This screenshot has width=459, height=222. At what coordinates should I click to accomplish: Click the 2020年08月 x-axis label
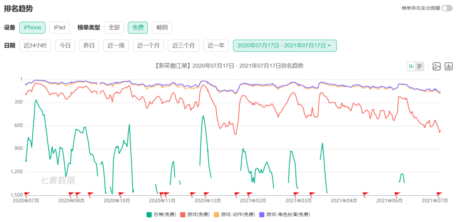coord(71,201)
